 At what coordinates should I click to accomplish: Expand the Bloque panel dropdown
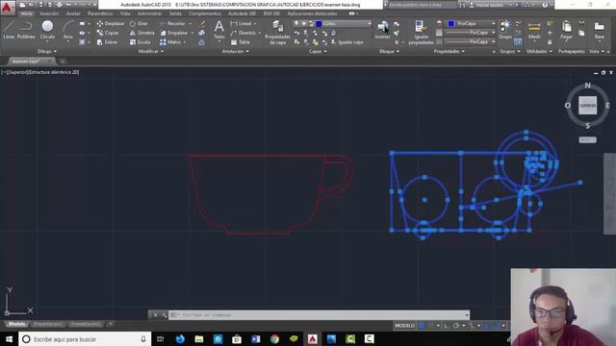click(389, 51)
